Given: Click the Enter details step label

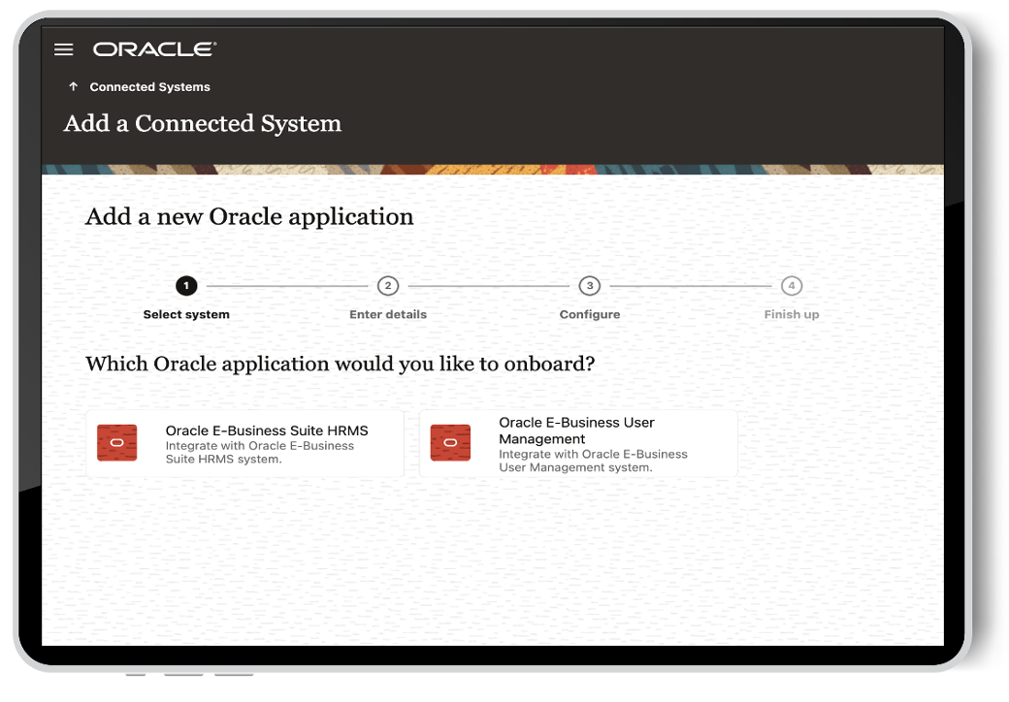Looking at the screenshot, I should (x=388, y=314).
